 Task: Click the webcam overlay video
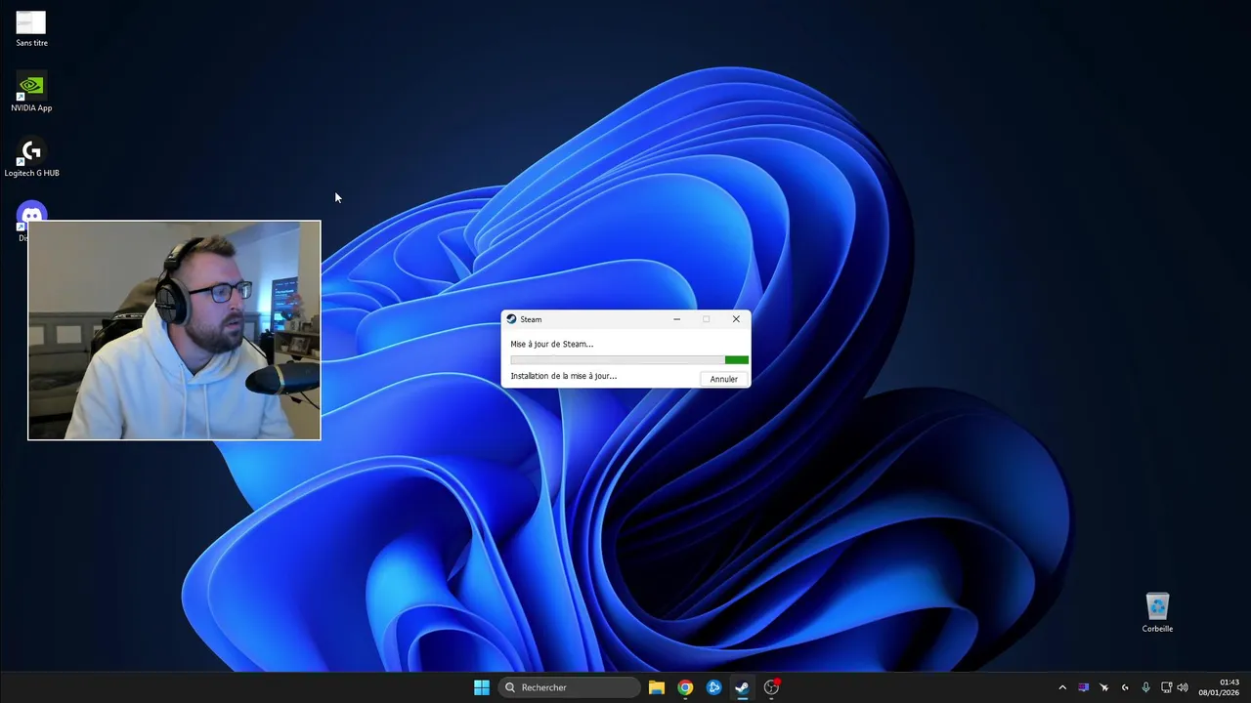click(x=174, y=330)
